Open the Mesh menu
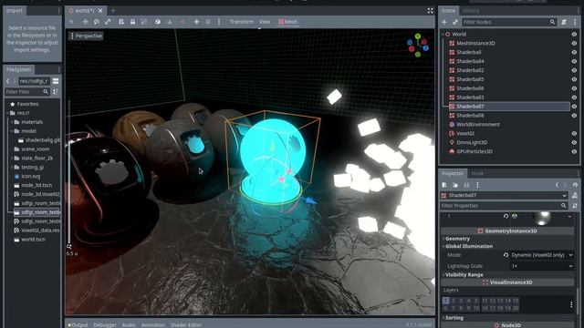Viewport: 584px width, 328px height. pos(288,22)
